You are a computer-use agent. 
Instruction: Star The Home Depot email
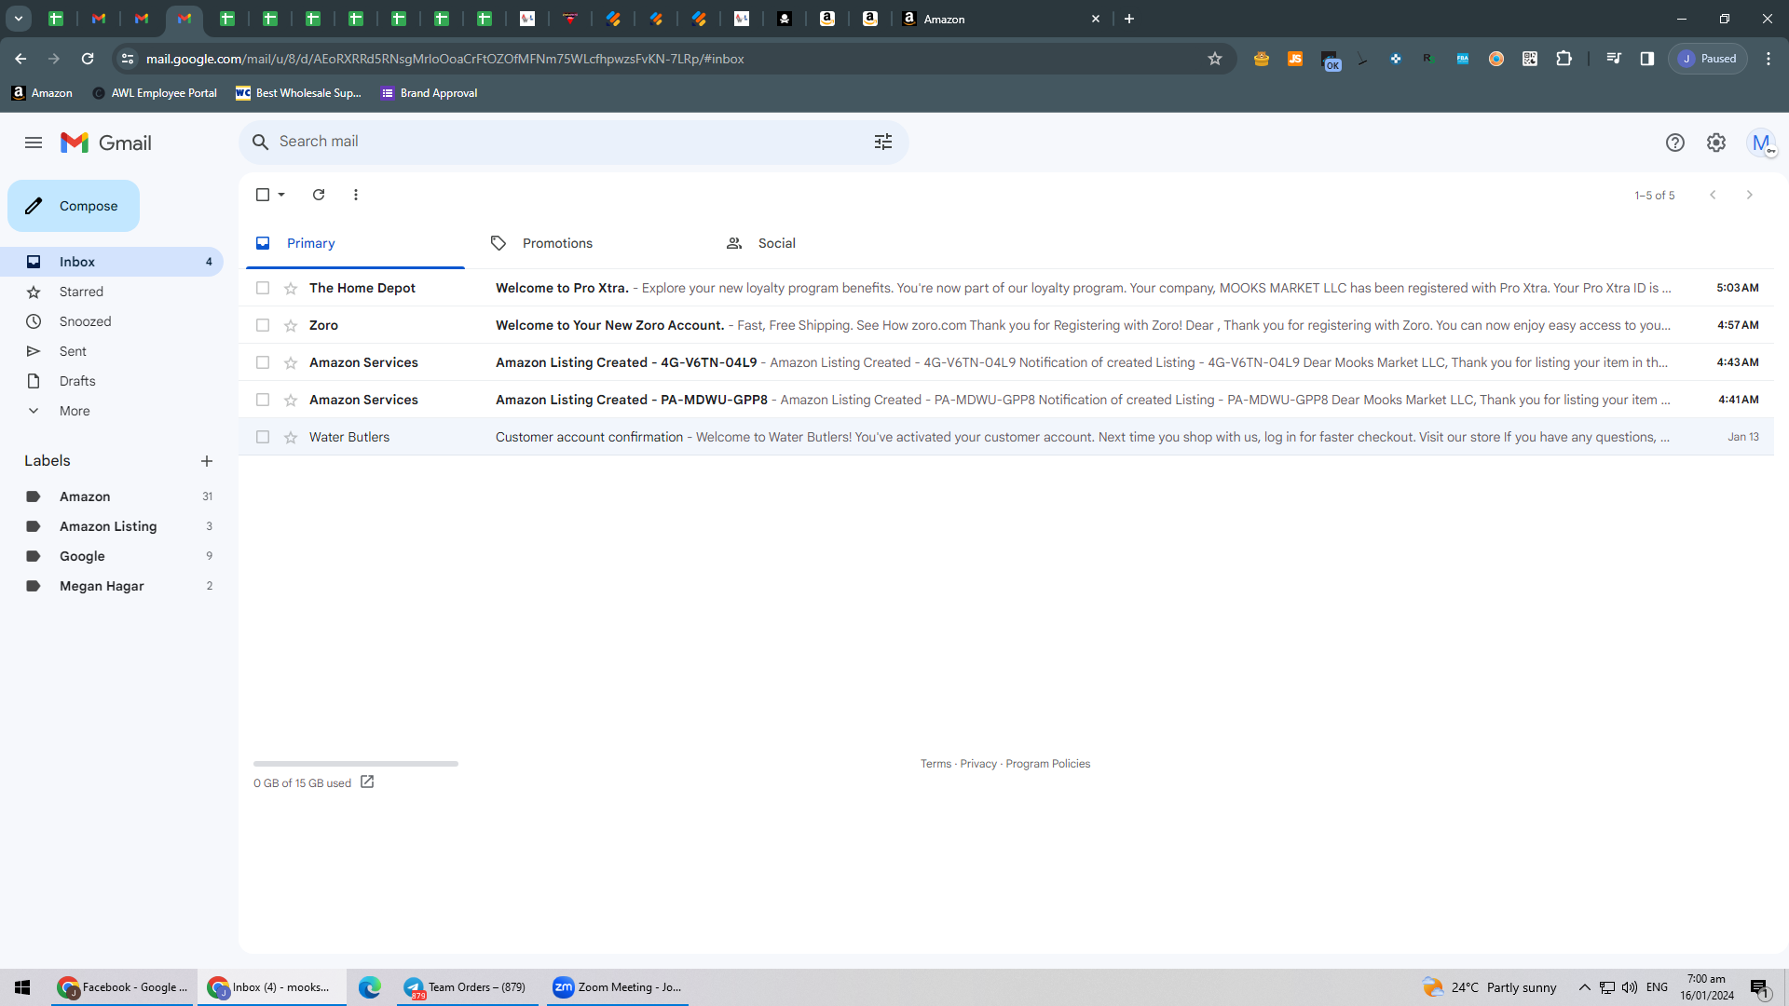pyautogui.click(x=291, y=288)
